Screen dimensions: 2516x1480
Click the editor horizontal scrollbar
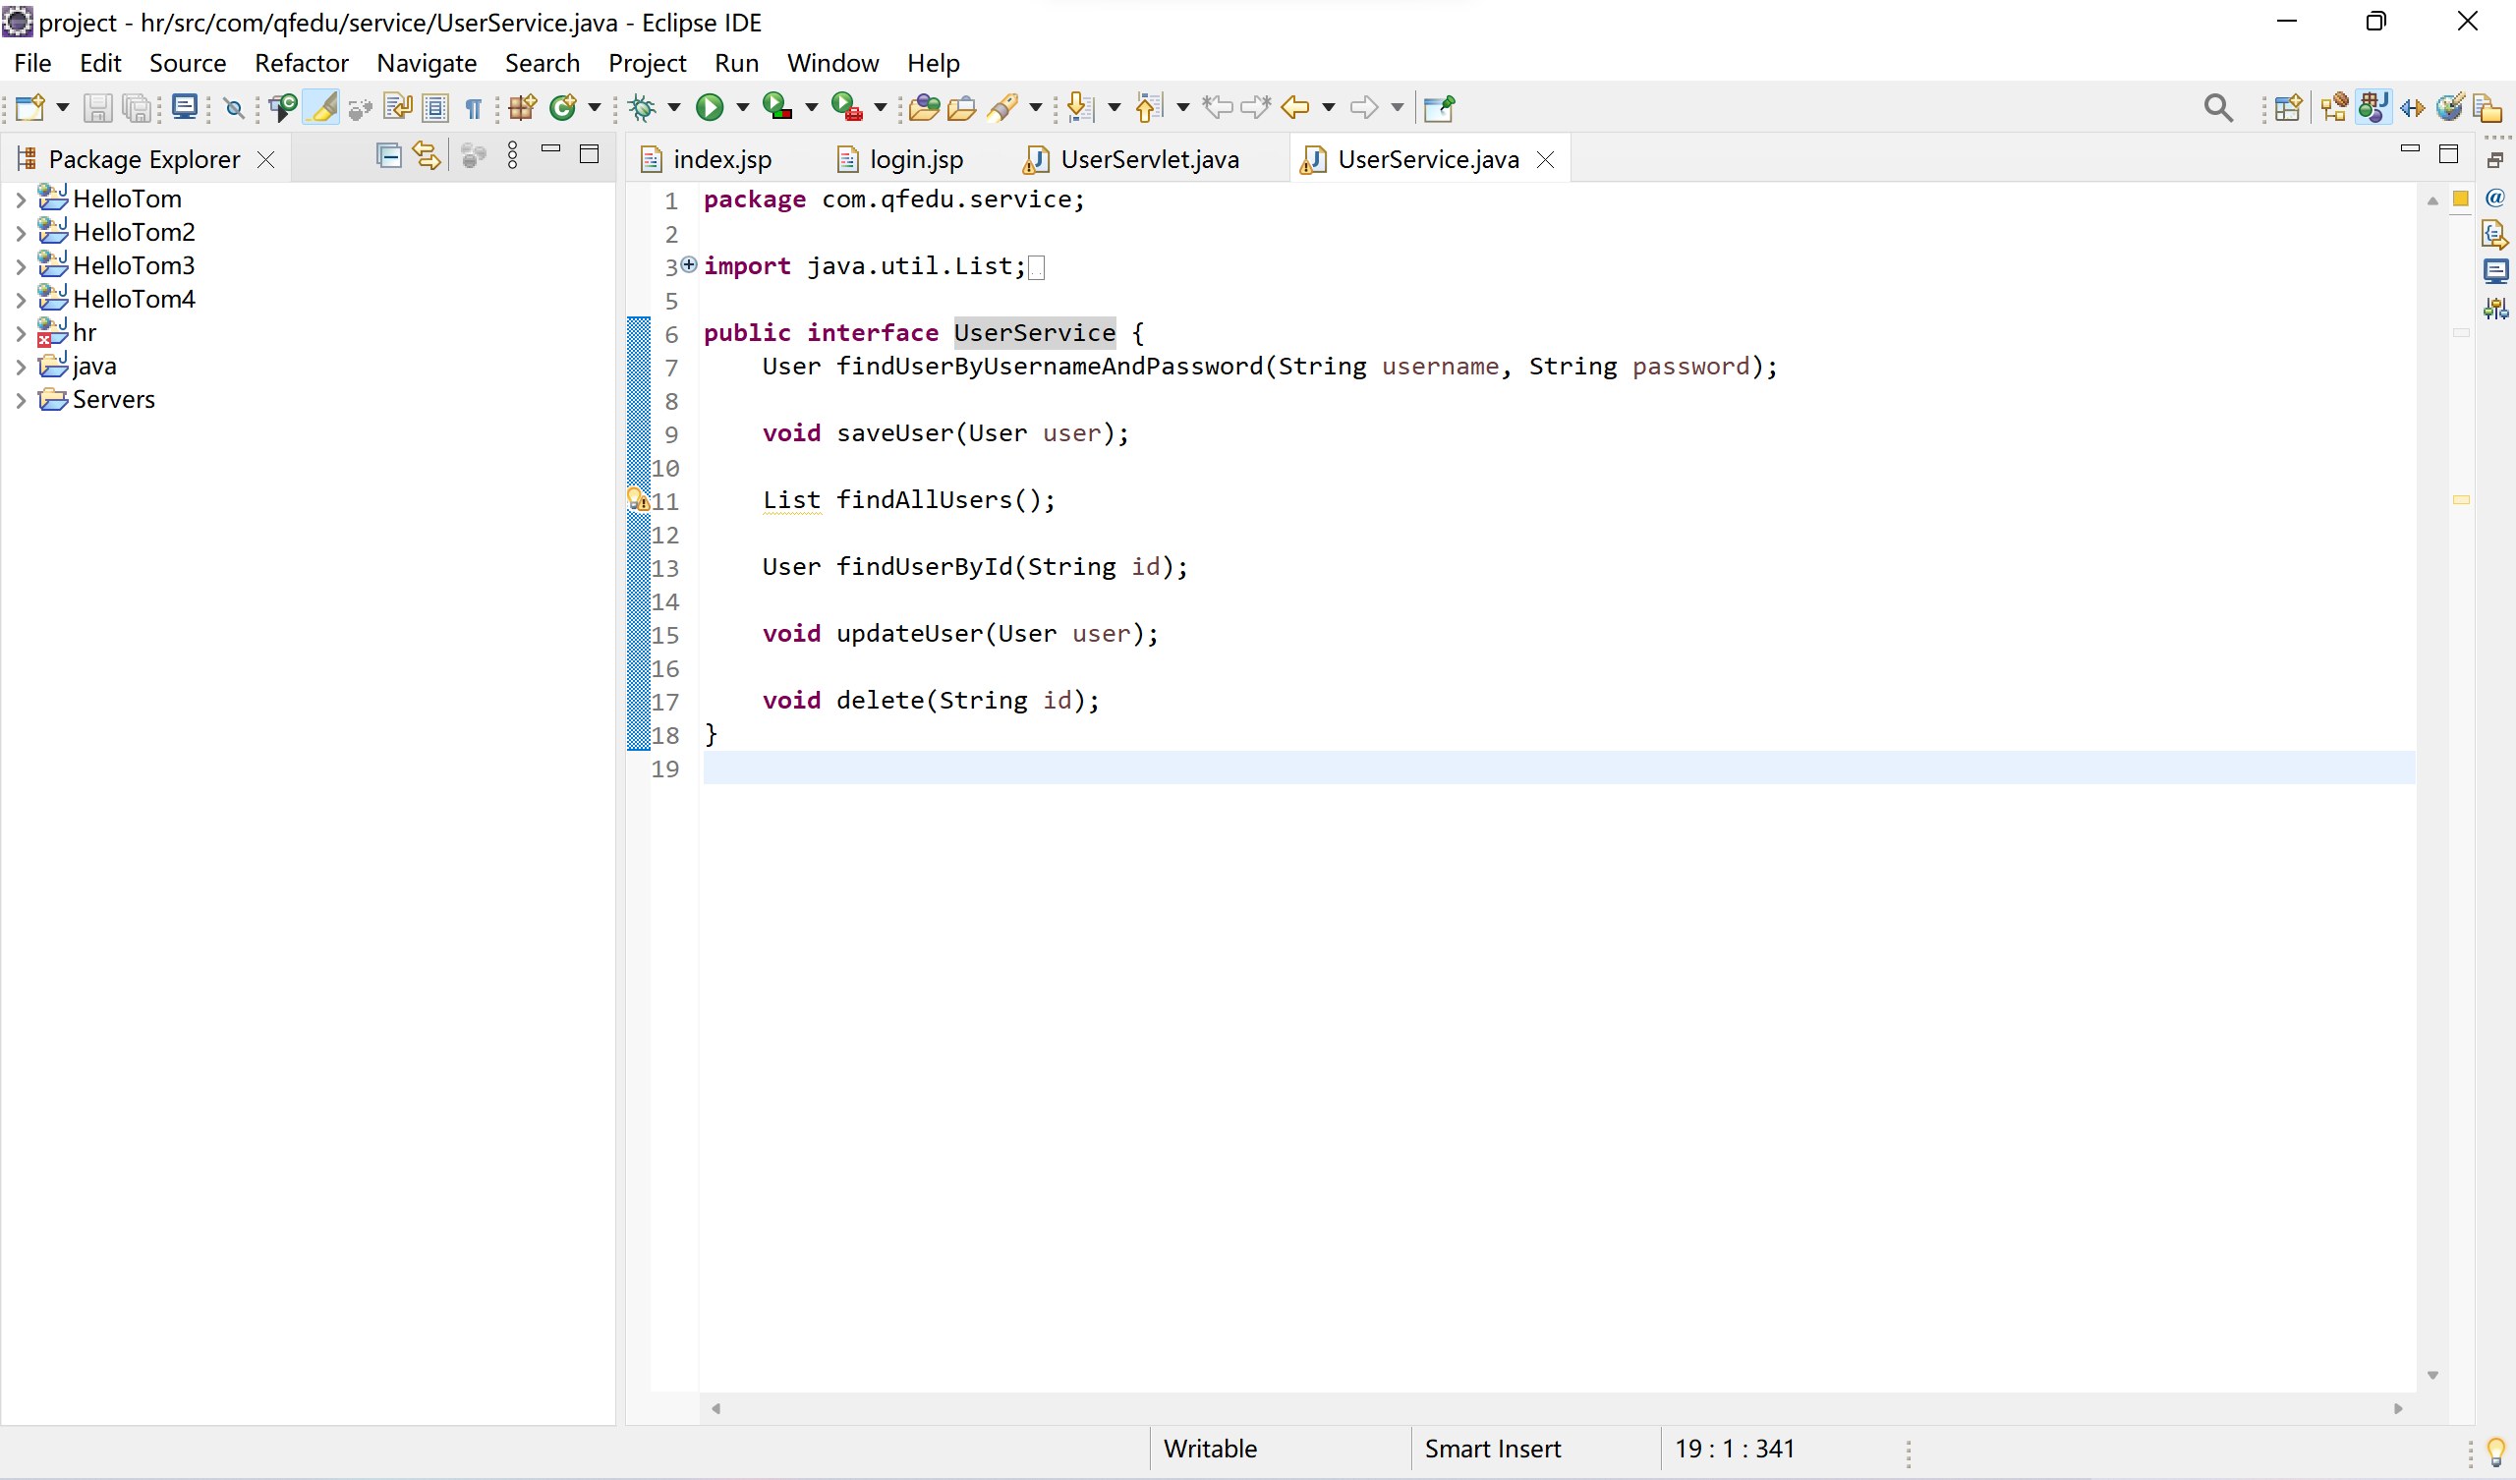coord(1556,1408)
